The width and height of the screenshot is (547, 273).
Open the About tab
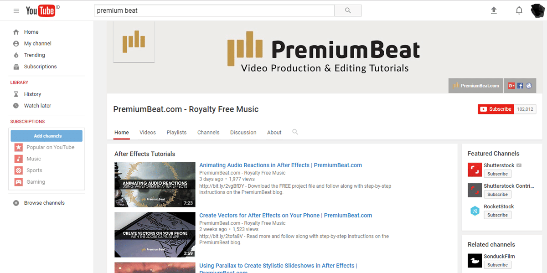[274, 133]
